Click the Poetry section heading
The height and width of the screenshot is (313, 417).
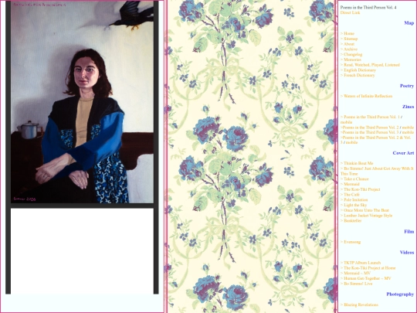coord(407,86)
